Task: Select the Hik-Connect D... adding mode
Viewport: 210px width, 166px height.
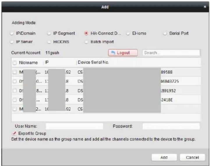Action: click(86, 33)
